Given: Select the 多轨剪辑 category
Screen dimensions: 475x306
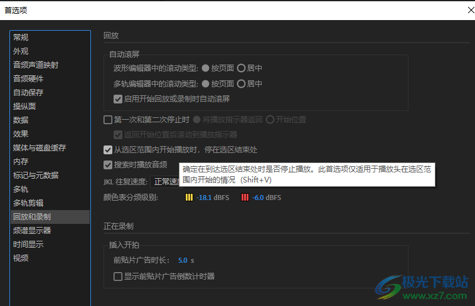Looking at the screenshot, I should [28, 203].
